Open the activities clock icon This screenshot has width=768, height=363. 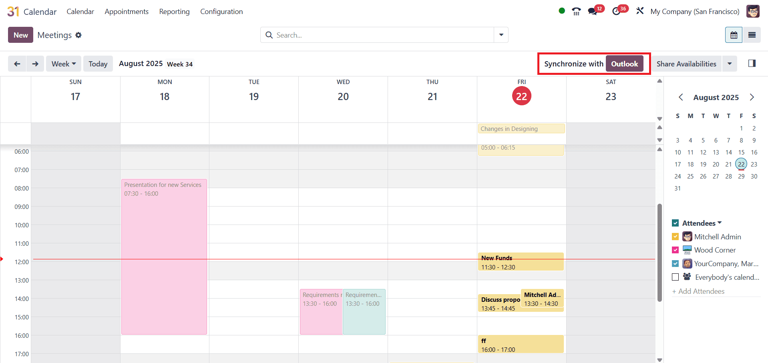617,12
